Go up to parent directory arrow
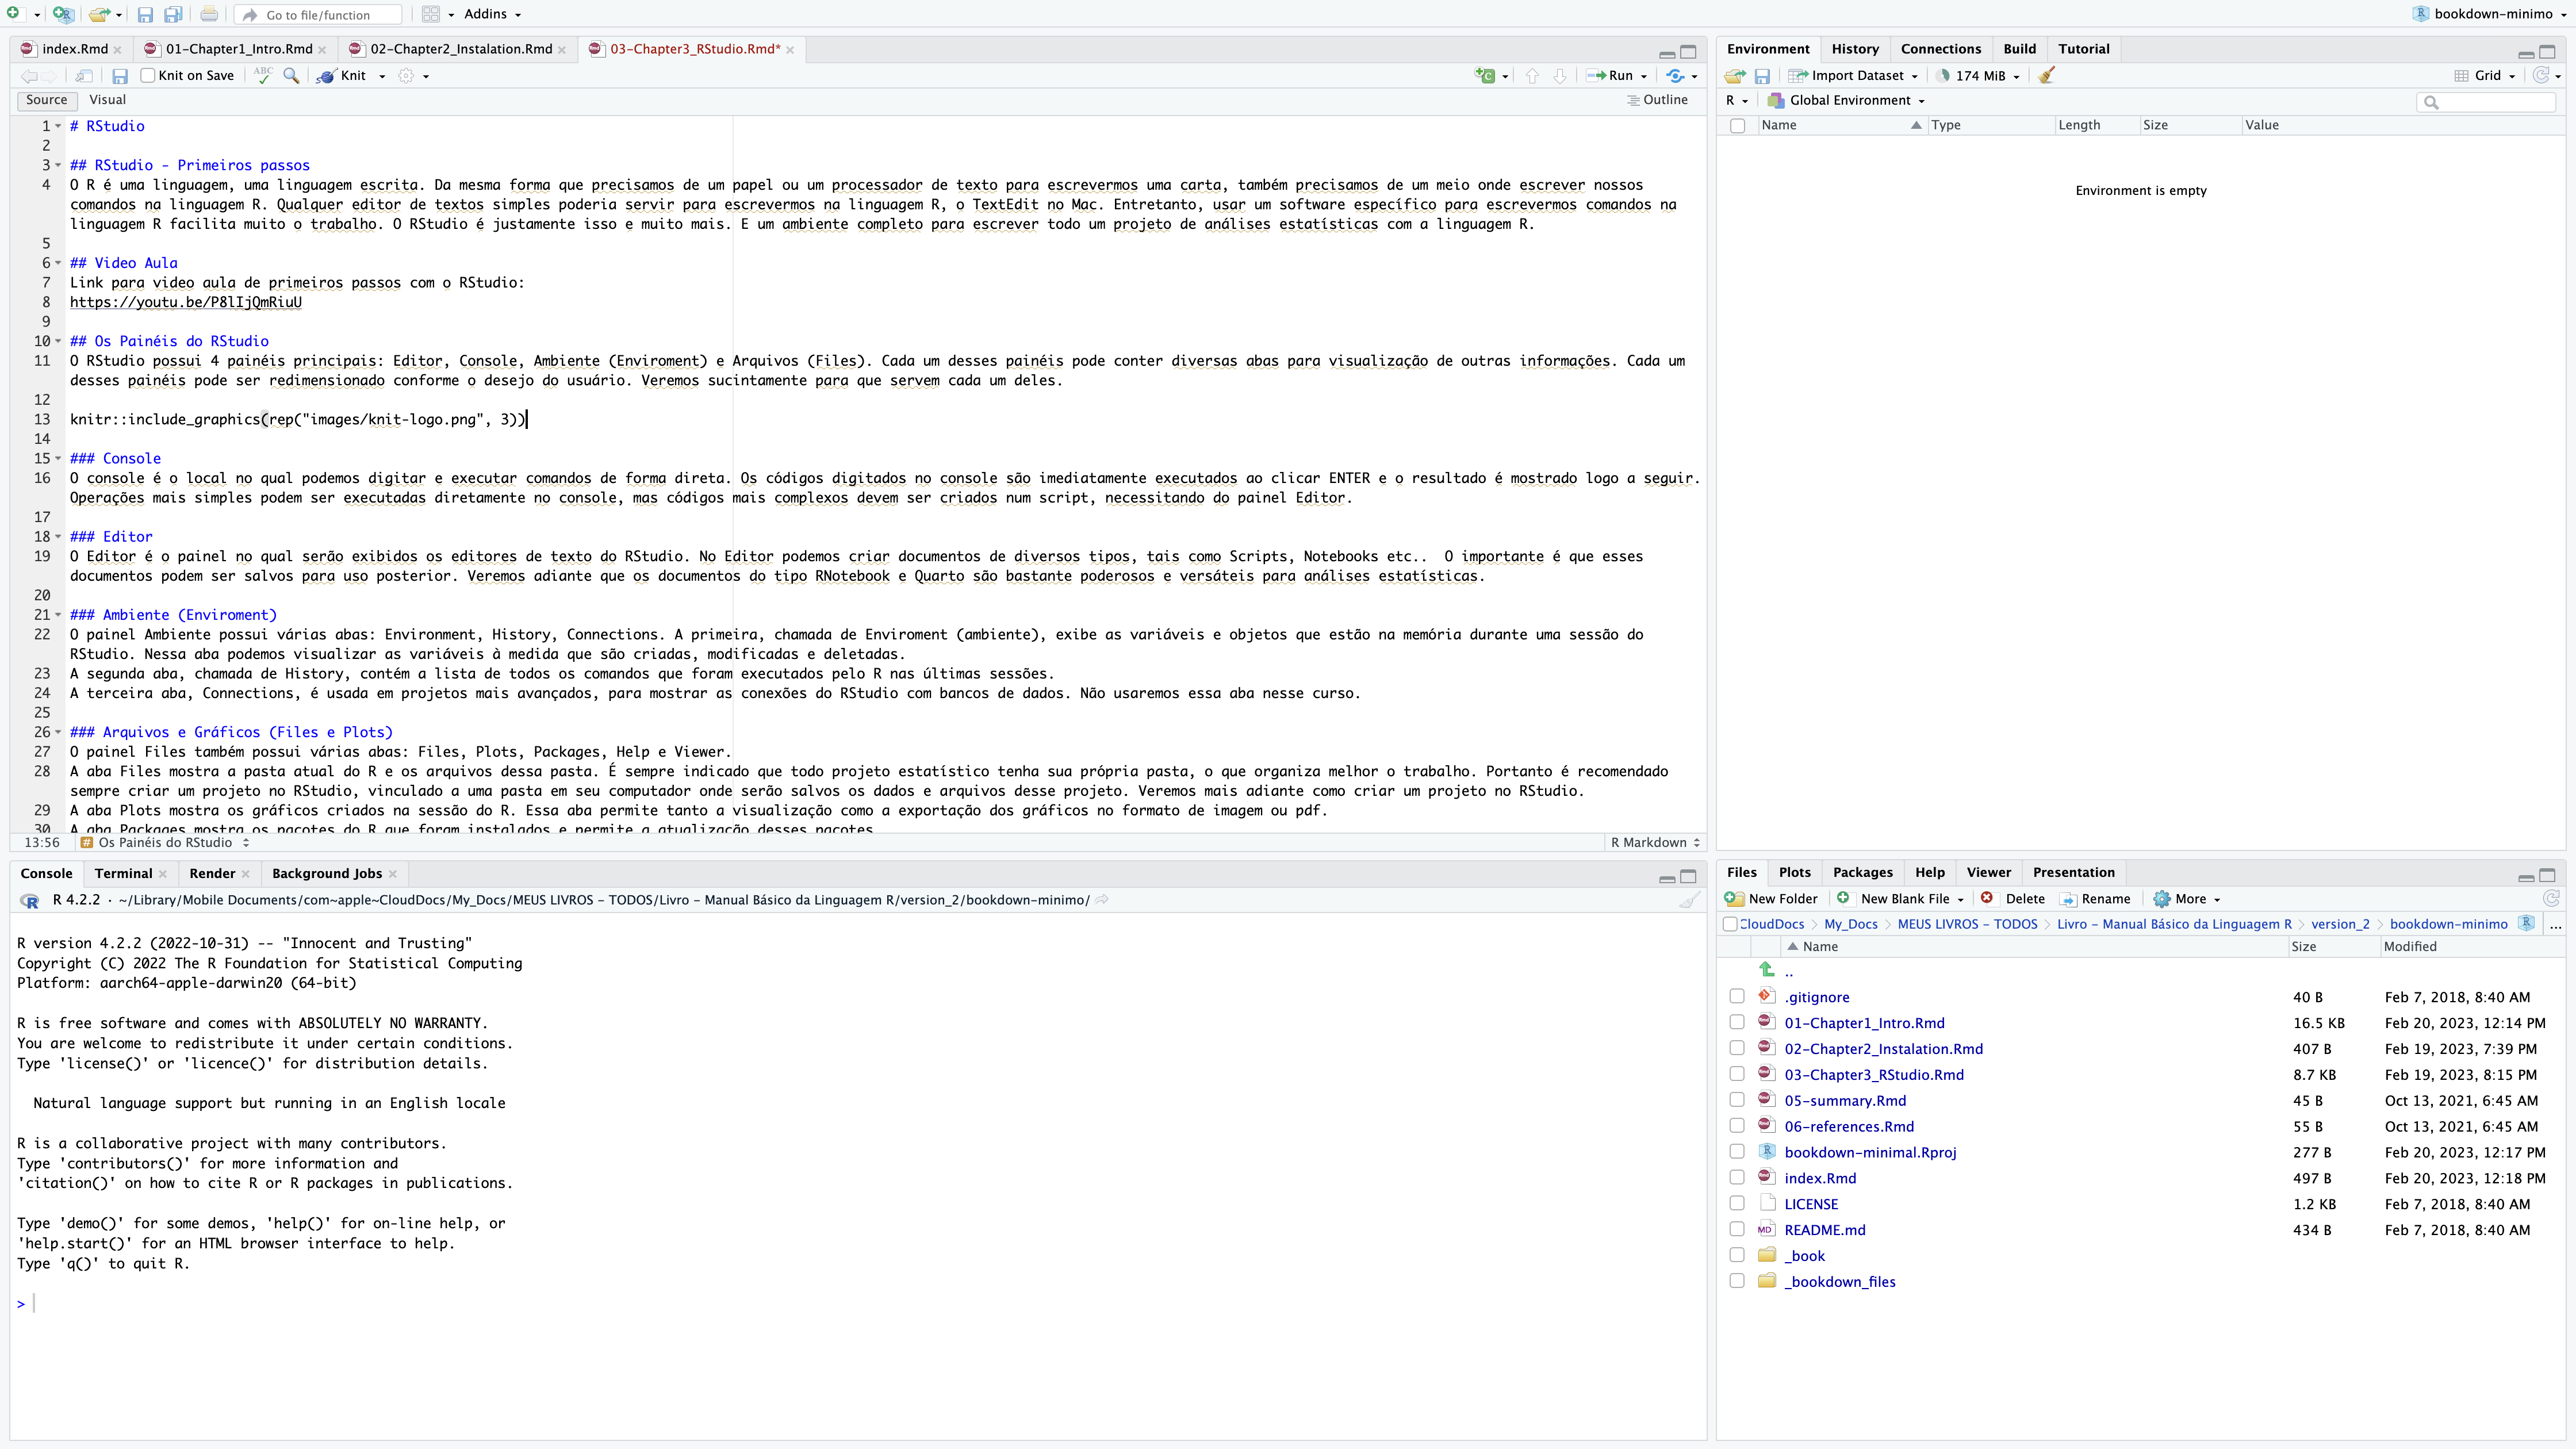2576x1449 pixels. pos(1767,970)
